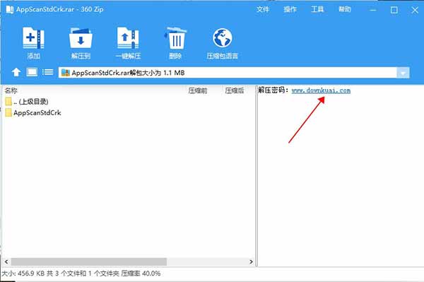Click the 360 Zip app logo icon
This screenshot has width=424, height=282.
(x=10, y=9)
